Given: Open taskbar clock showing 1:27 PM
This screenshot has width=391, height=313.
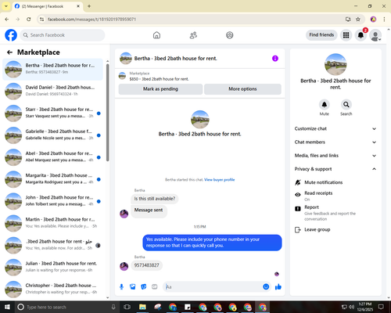Looking at the screenshot, I should click(x=365, y=307).
